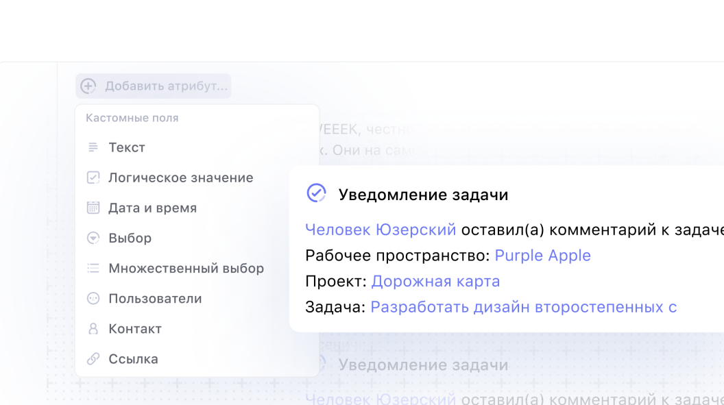The width and height of the screenshot is (724, 405).
Task: Click the person icon beside Контакт
Action: [93, 328]
